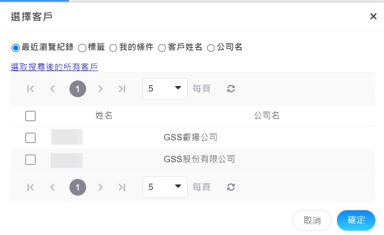Check the GSS叡揚公司 row checkbox

point(30,138)
